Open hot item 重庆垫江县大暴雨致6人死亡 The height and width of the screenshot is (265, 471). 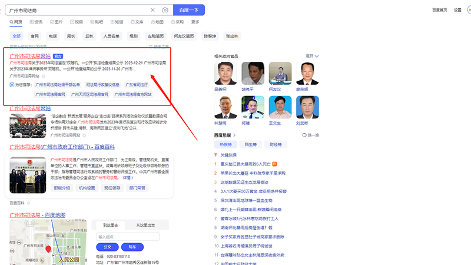(x=246, y=164)
